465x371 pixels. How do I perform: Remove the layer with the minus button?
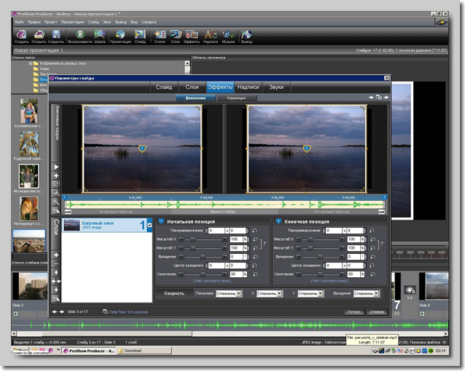click(x=56, y=264)
